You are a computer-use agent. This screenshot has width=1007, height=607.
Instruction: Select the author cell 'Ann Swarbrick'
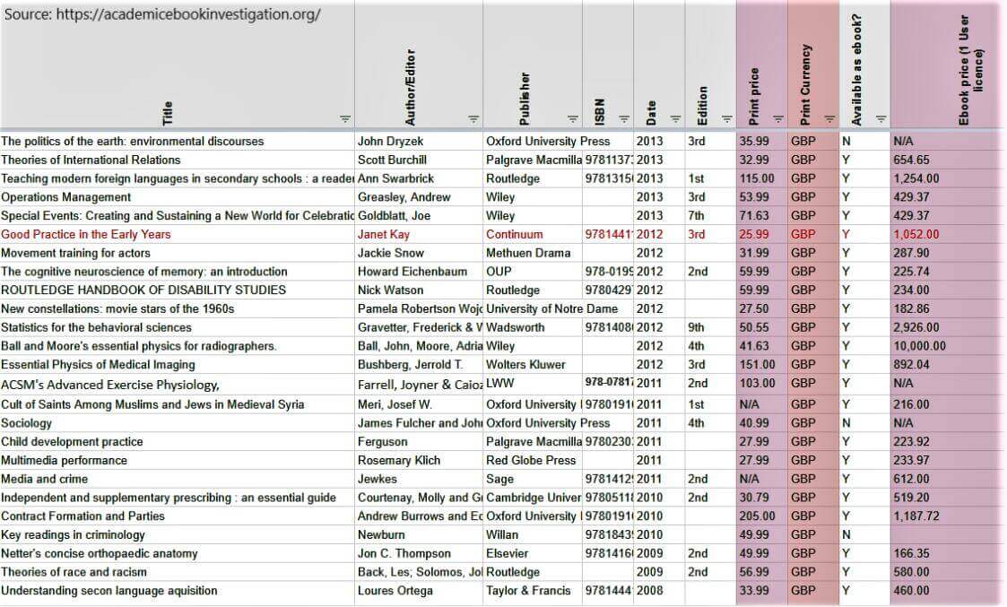click(x=419, y=178)
